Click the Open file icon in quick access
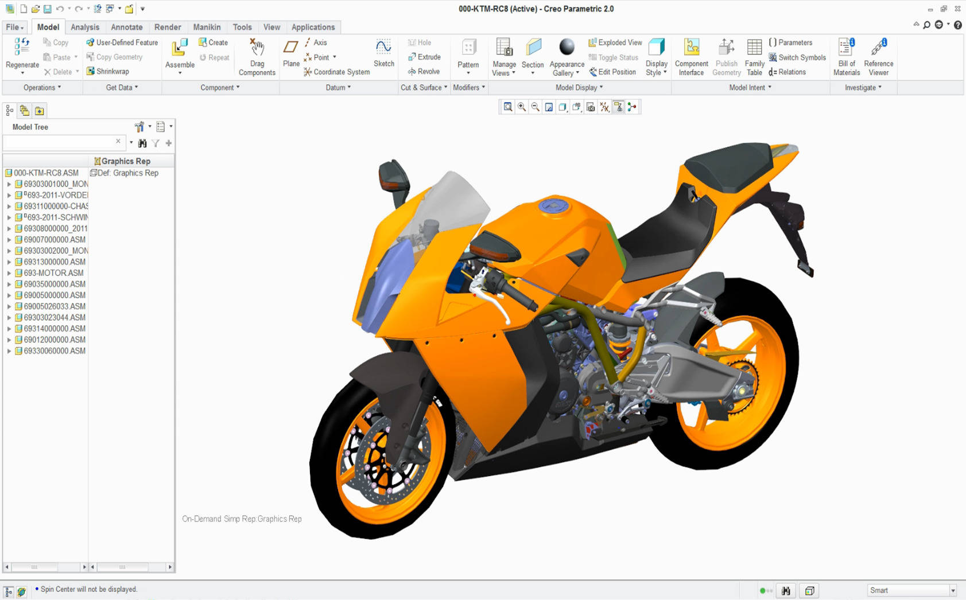Image resolution: width=966 pixels, height=600 pixels. coord(36,9)
